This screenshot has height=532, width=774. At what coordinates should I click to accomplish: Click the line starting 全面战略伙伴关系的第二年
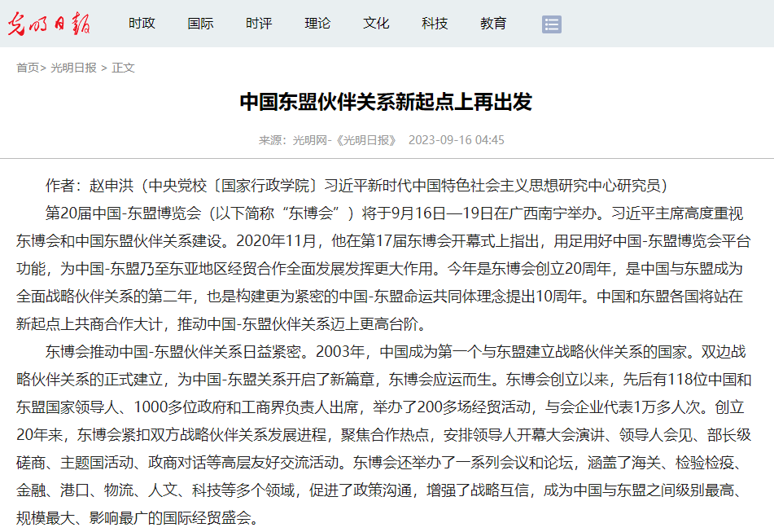coord(379,297)
